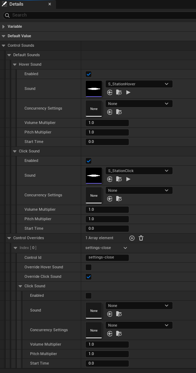
Task: Edit default Click Sound Start Time
Action: tap(107, 229)
